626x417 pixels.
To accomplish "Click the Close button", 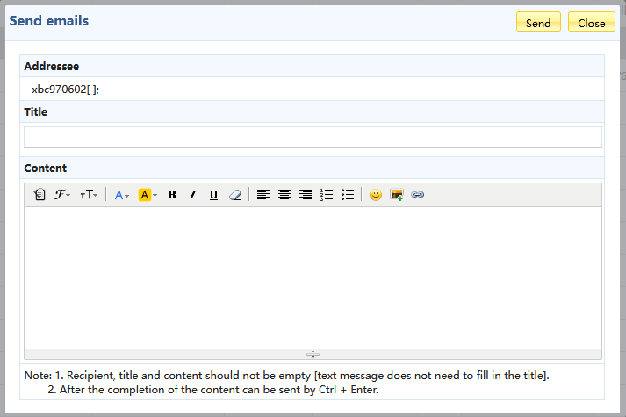I will pyautogui.click(x=591, y=23).
